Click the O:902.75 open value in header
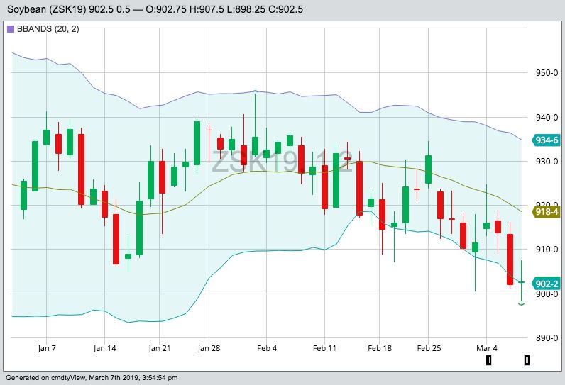This screenshot has width=565, height=385. [166, 9]
